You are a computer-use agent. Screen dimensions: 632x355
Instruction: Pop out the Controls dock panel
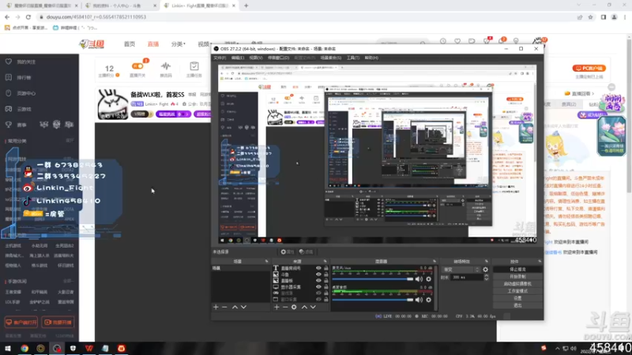coord(540,261)
